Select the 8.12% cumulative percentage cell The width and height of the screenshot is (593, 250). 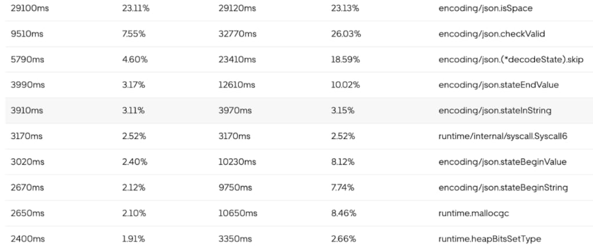pos(343,162)
